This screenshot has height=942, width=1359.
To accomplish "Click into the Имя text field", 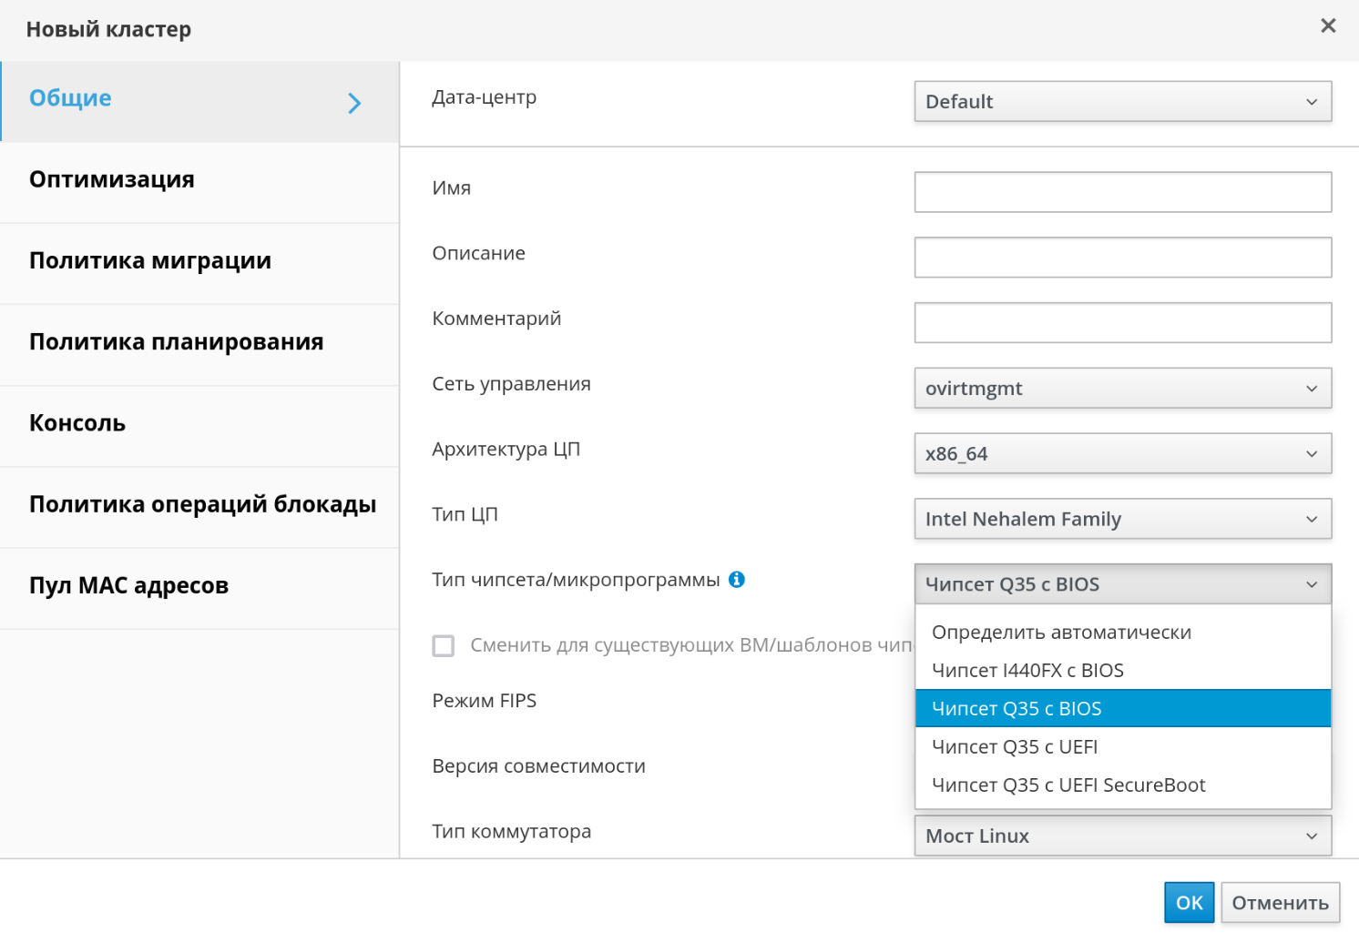I will [x=1122, y=192].
